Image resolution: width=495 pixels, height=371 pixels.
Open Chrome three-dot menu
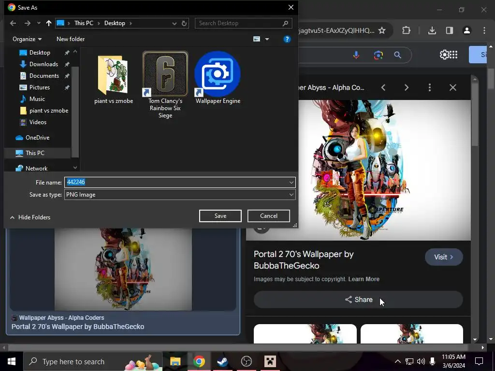[484, 30]
